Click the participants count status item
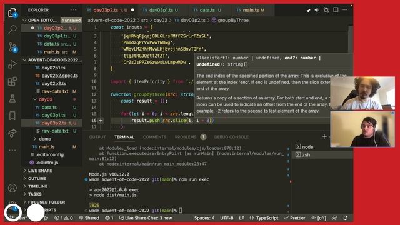 pos(109,218)
